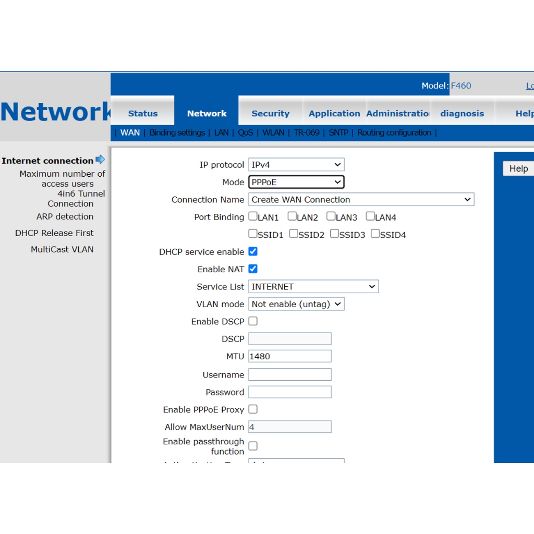
Task: Click the MTU input field
Action: click(289, 356)
